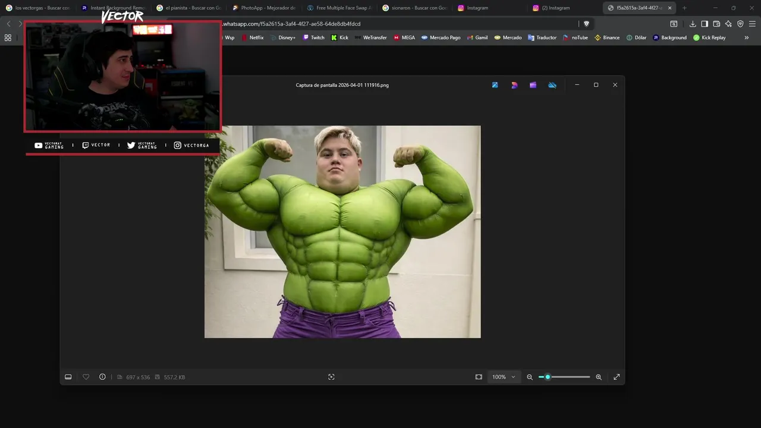Toggle the filmstrip icon in Photos viewer
Image resolution: width=761 pixels, height=428 pixels.
[68, 377]
